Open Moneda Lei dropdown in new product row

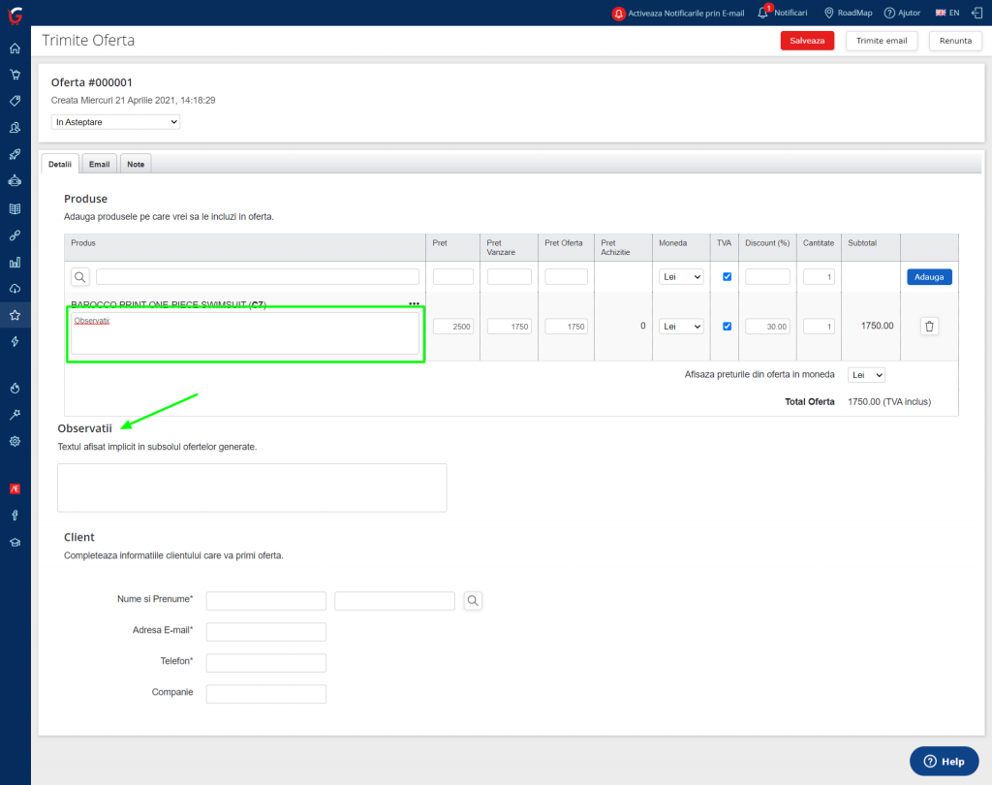(681, 276)
